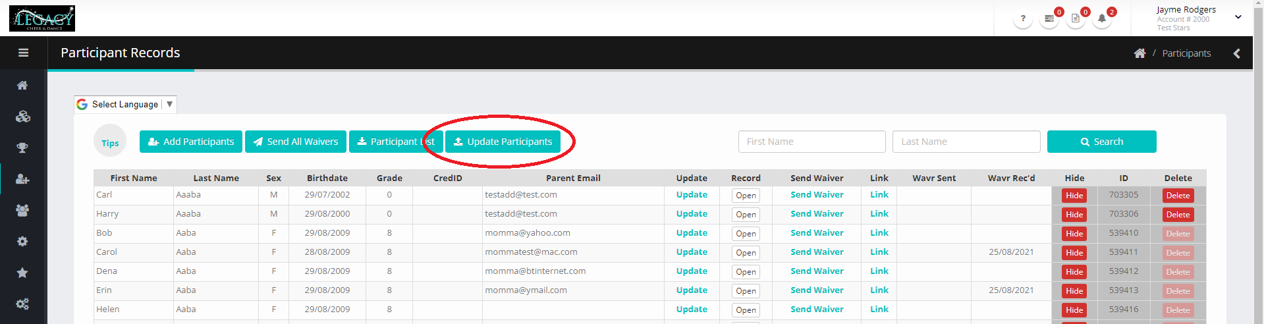Screen dimensions: 1264x324
Task: Open the trophy icon in the sidebar
Action: click(22, 148)
